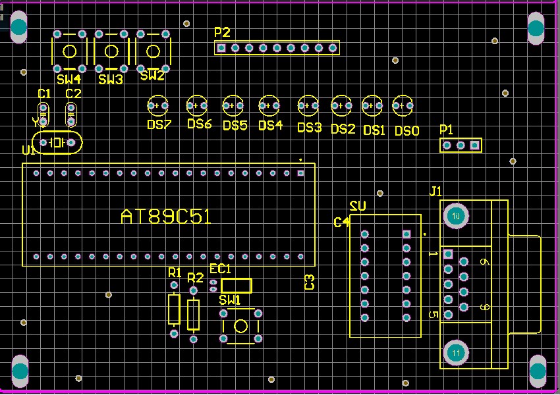Click the DS1 designator label
Screen dimensions: 560x395
pyautogui.click(x=374, y=130)
